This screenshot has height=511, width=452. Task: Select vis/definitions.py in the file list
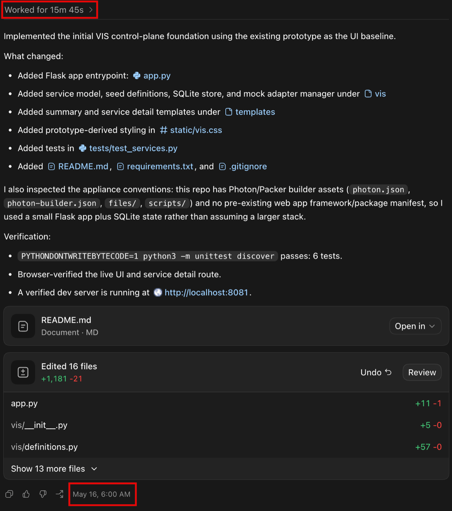pyautogui.click(x=226, y=447)
